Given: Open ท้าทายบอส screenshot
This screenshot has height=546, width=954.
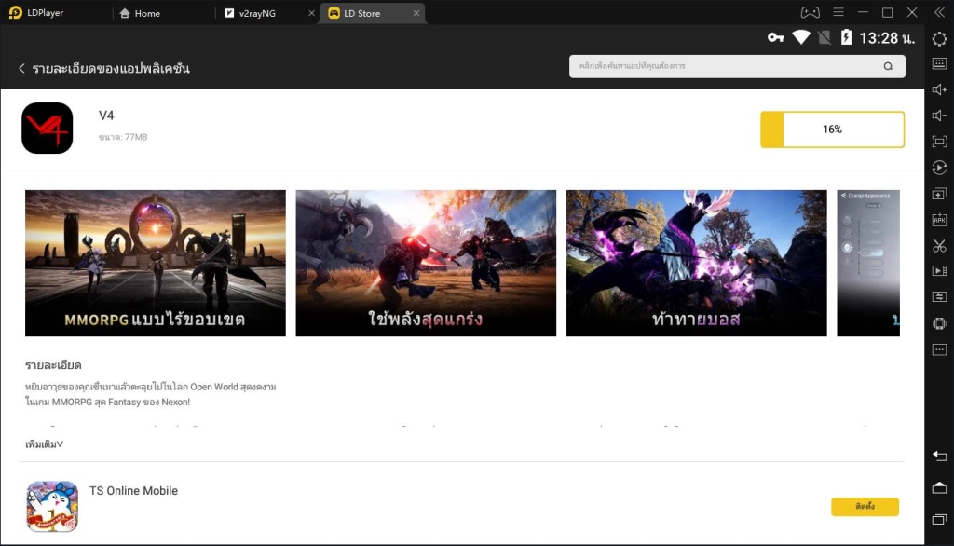Looking at the screenshot, I should [x=697, y=263].
